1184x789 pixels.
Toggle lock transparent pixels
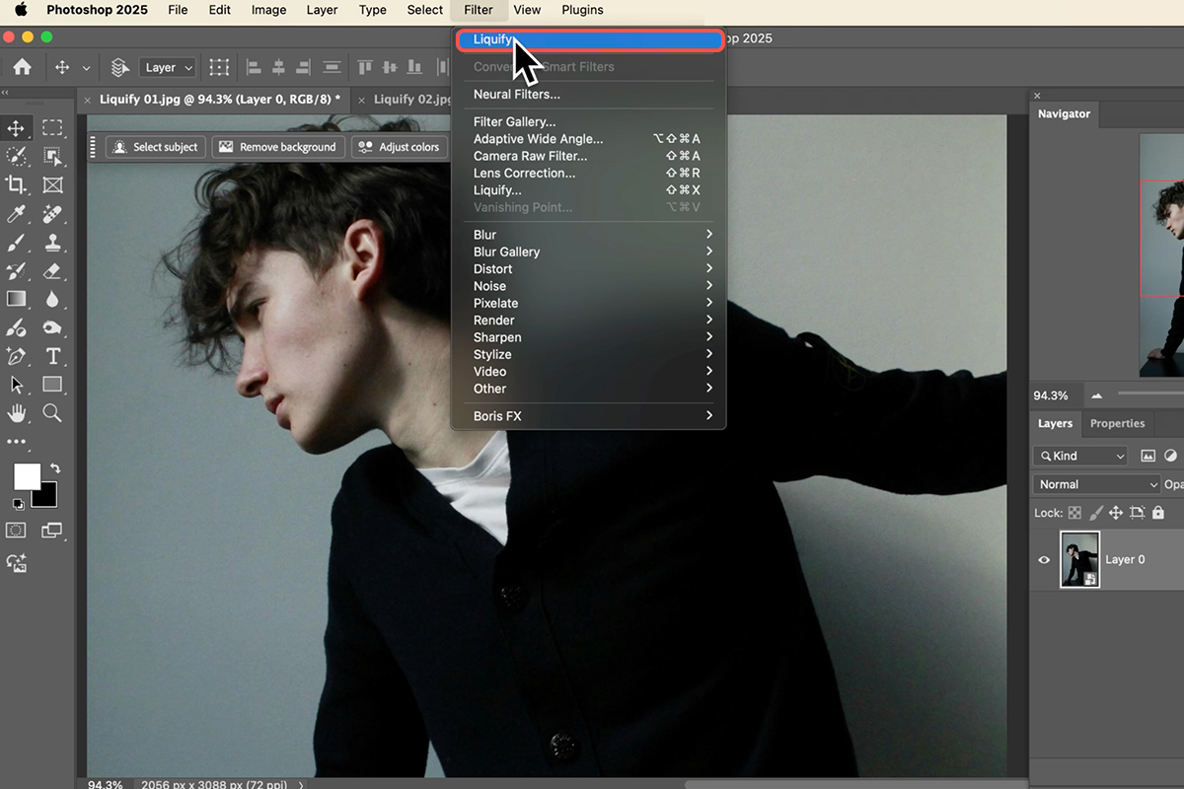coord(1074,513)
